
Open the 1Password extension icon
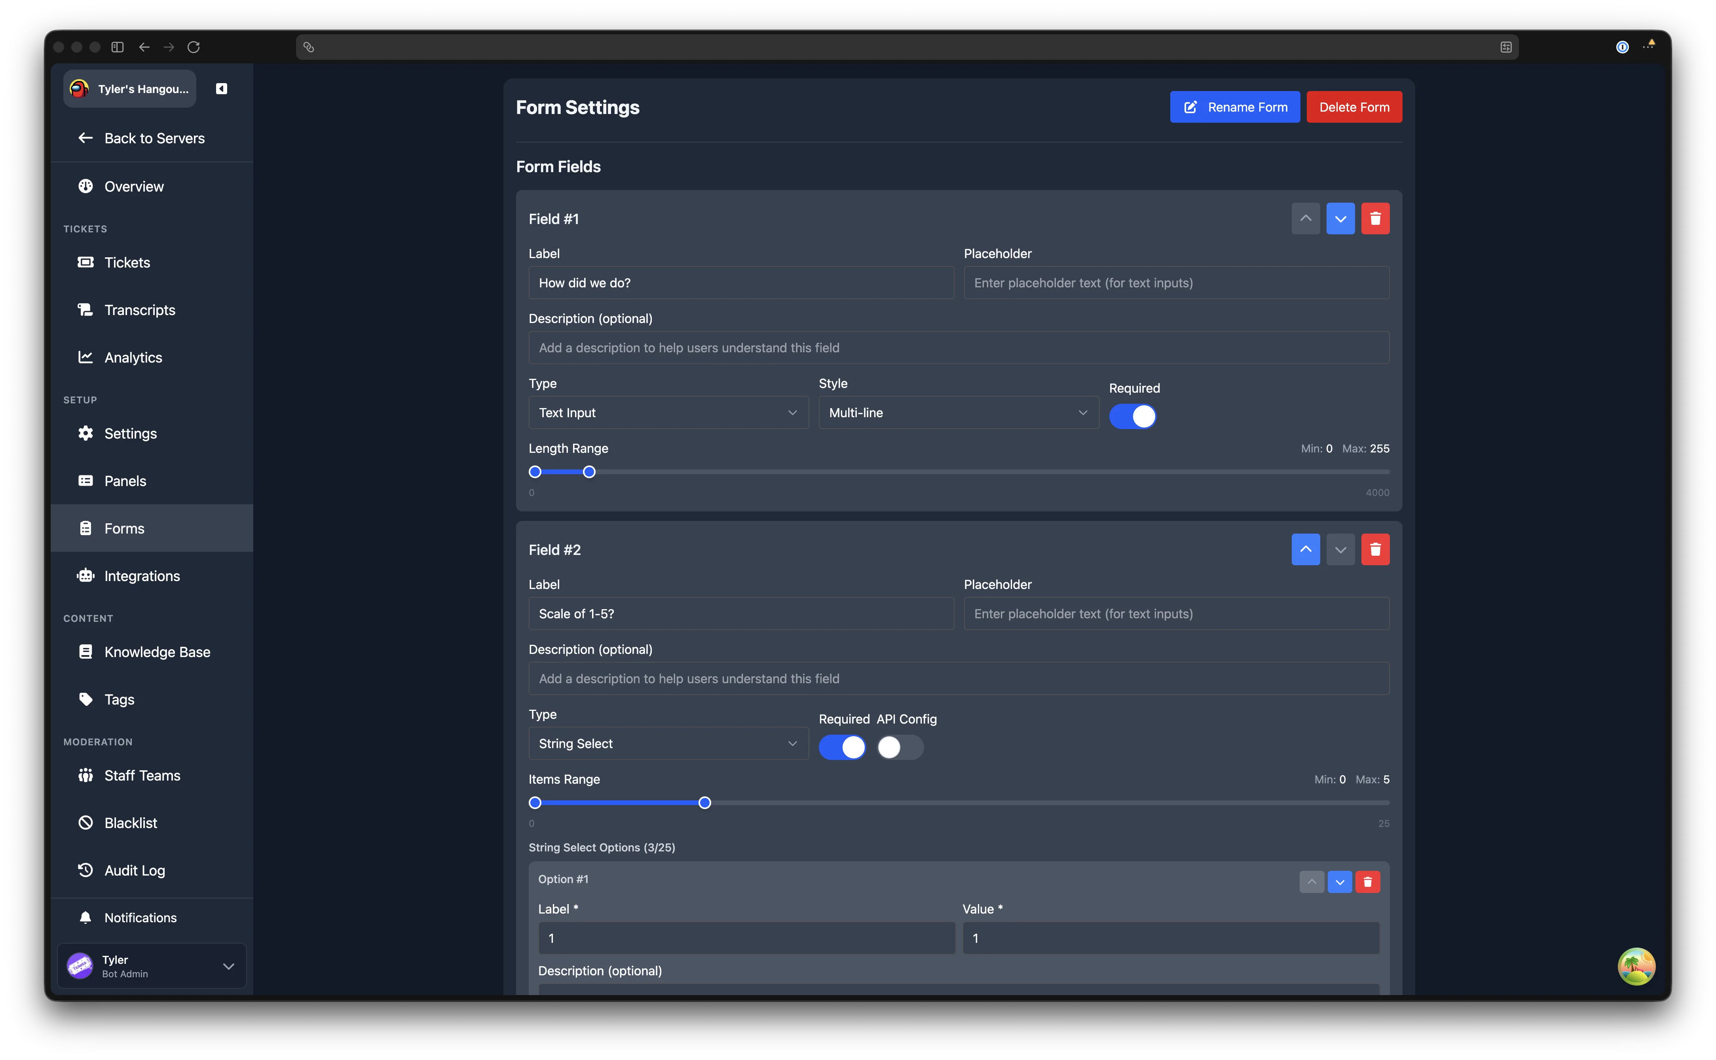tap(1622, 47)
